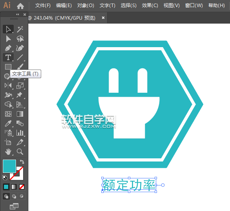Open the 文字(T) menu
The width and height of the screenshot is (230, 211).
point(108,6)
